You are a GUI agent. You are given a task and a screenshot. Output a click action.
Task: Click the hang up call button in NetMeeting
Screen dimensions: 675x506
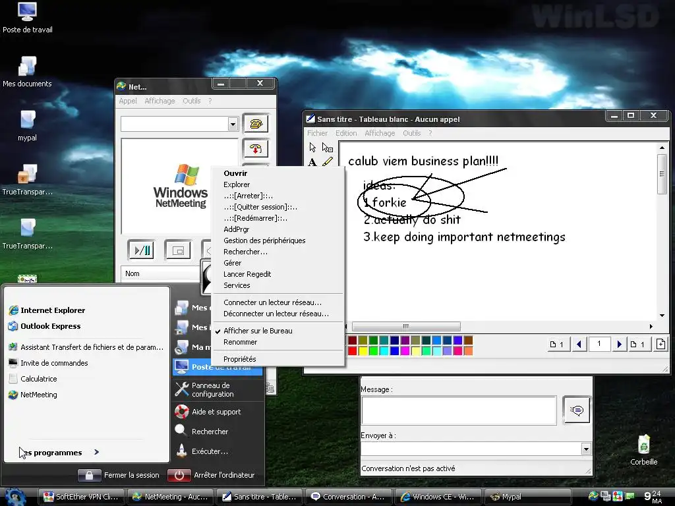tap(256, 149)
